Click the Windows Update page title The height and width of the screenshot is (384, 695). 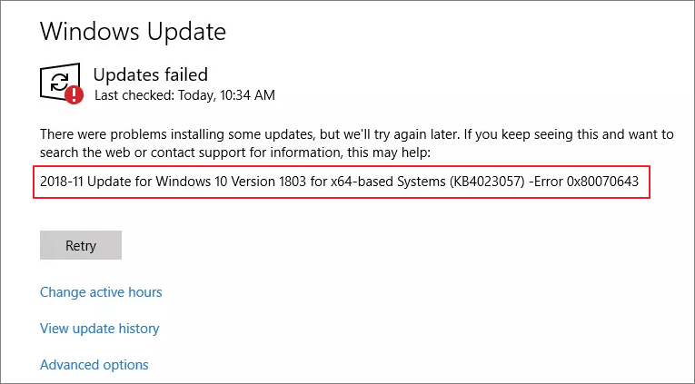pos(133,32)
